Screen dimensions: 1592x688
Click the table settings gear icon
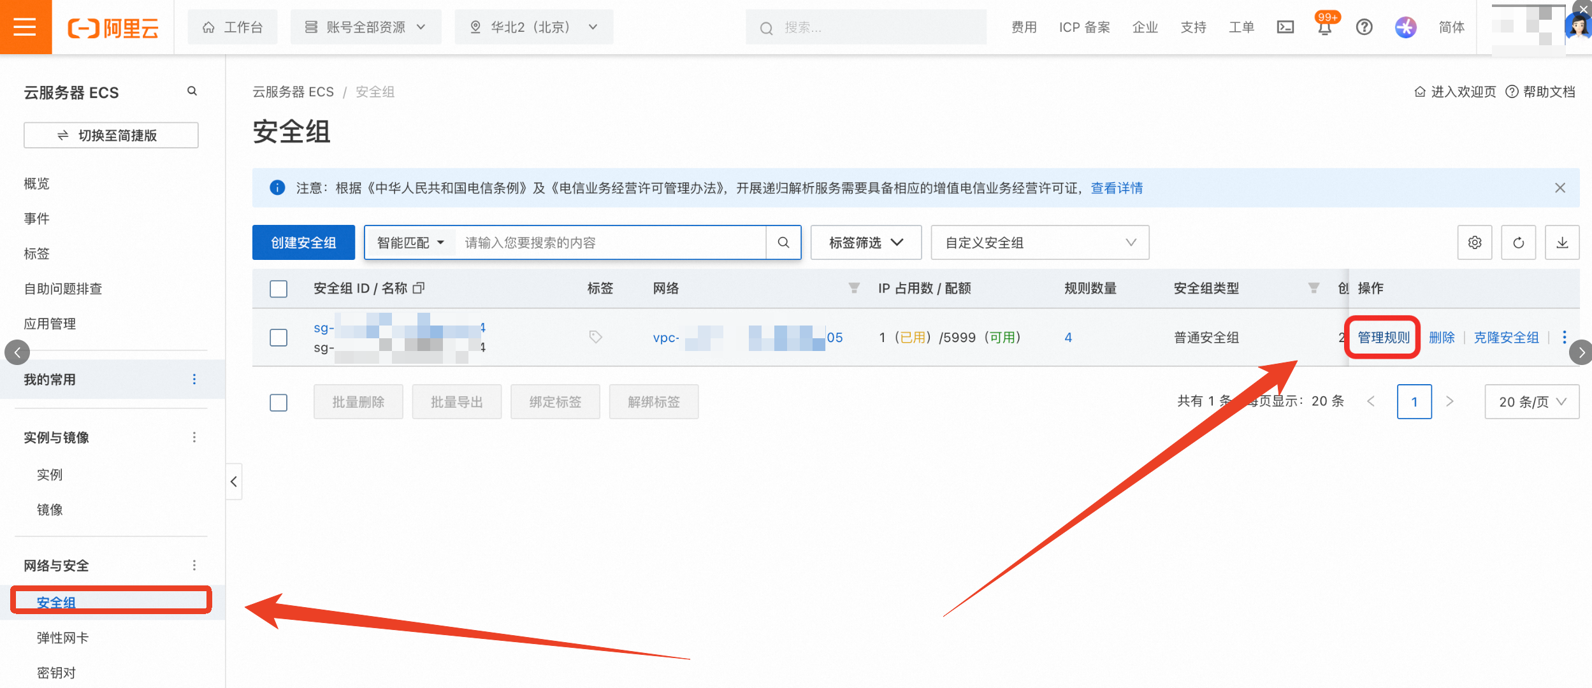(x=1474, y=243)
